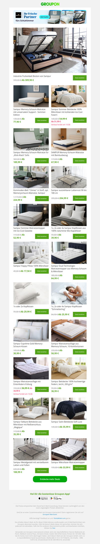The width and height of the screenshot is (100, 544).
Task: Open Schmetterling Kopfkissen product image
Action: (69, 293)
